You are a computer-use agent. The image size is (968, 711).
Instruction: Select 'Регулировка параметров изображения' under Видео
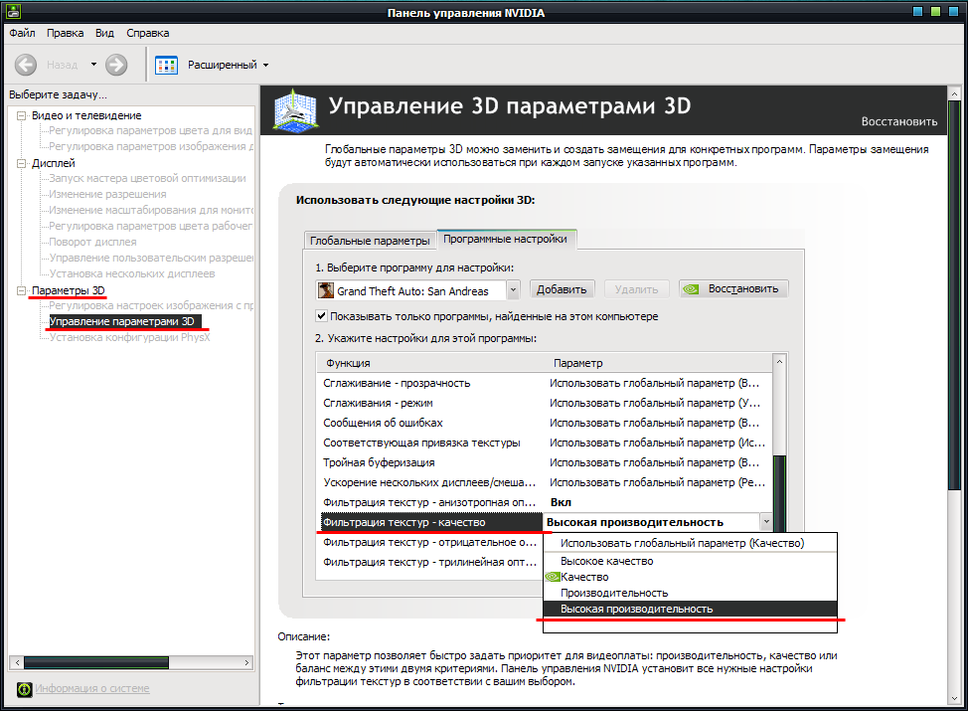coord(151,146)
